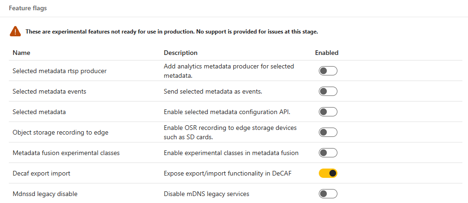
Task: Click the orange warning triangle icon
Action: 15,31
